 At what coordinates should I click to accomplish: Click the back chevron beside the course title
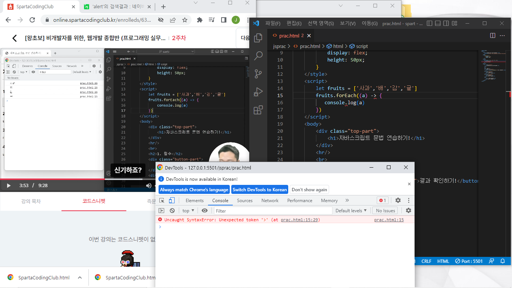[15, 38]
